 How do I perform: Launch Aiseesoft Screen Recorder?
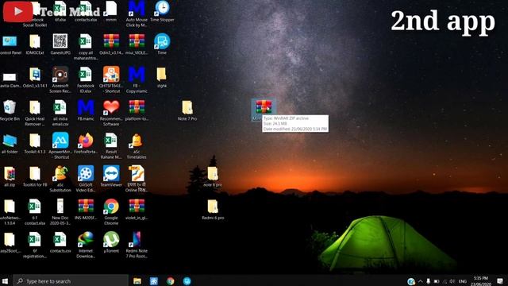tap(60, 80)
